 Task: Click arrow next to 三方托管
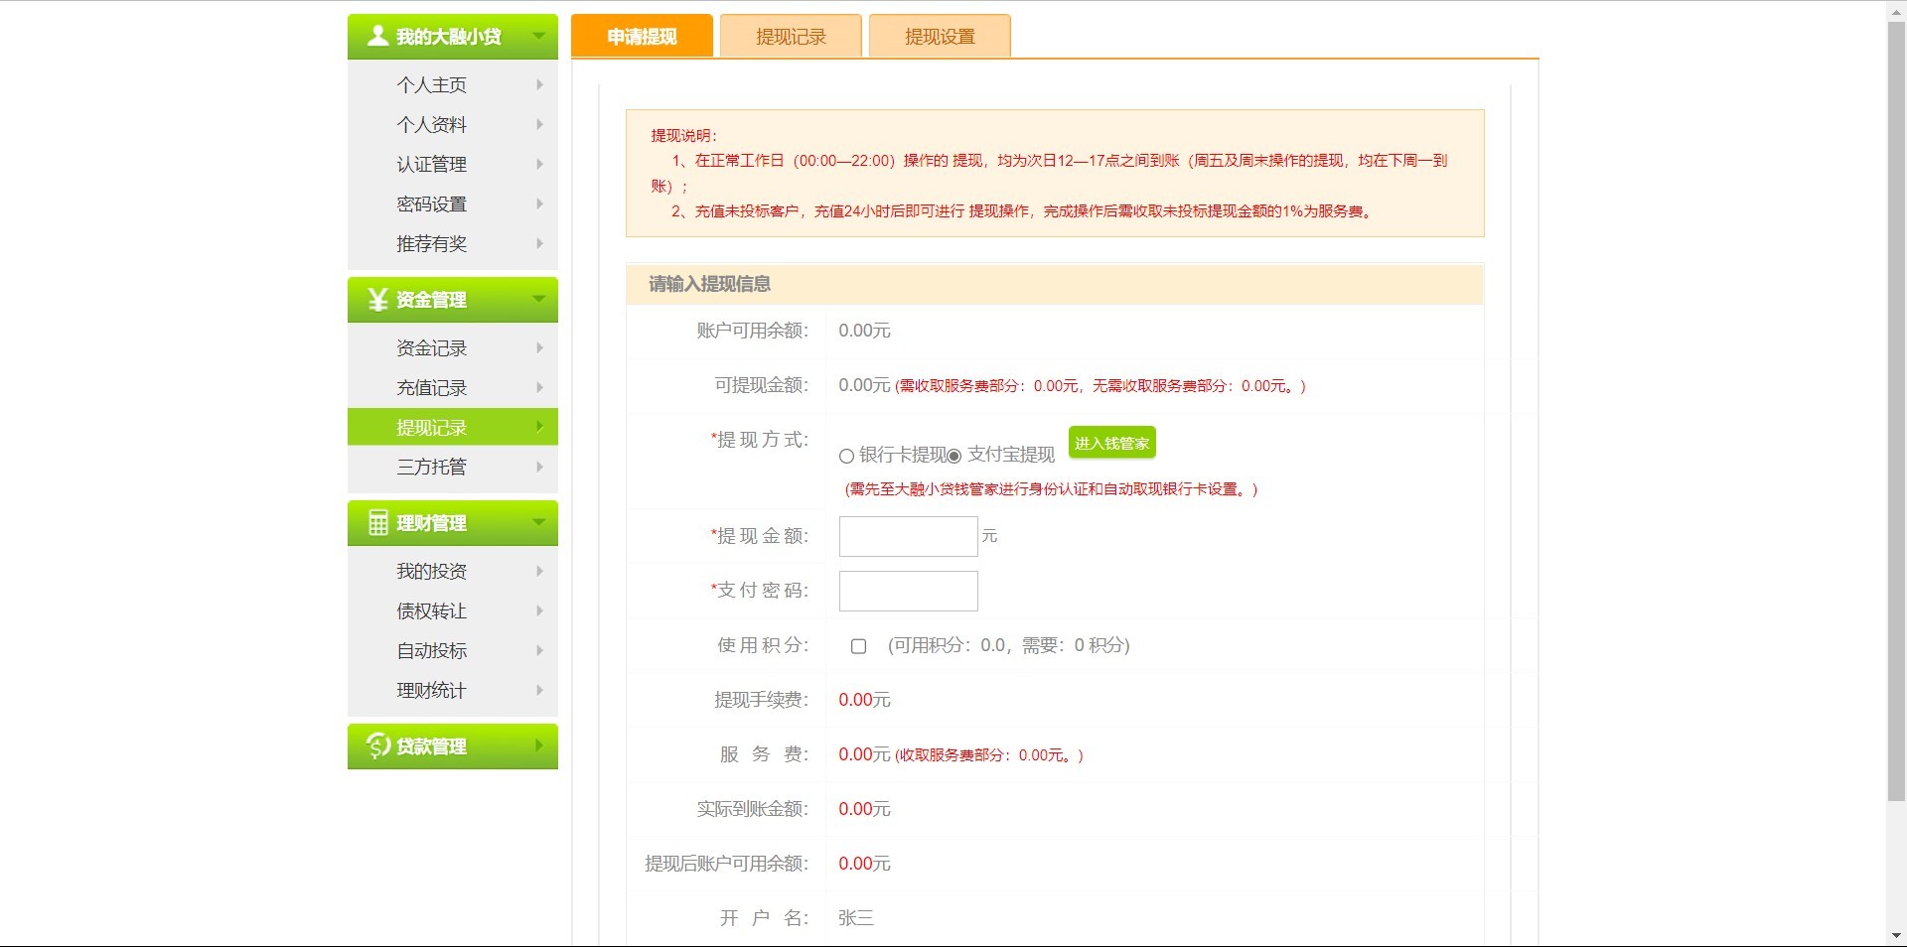click(x=539, y=467)
